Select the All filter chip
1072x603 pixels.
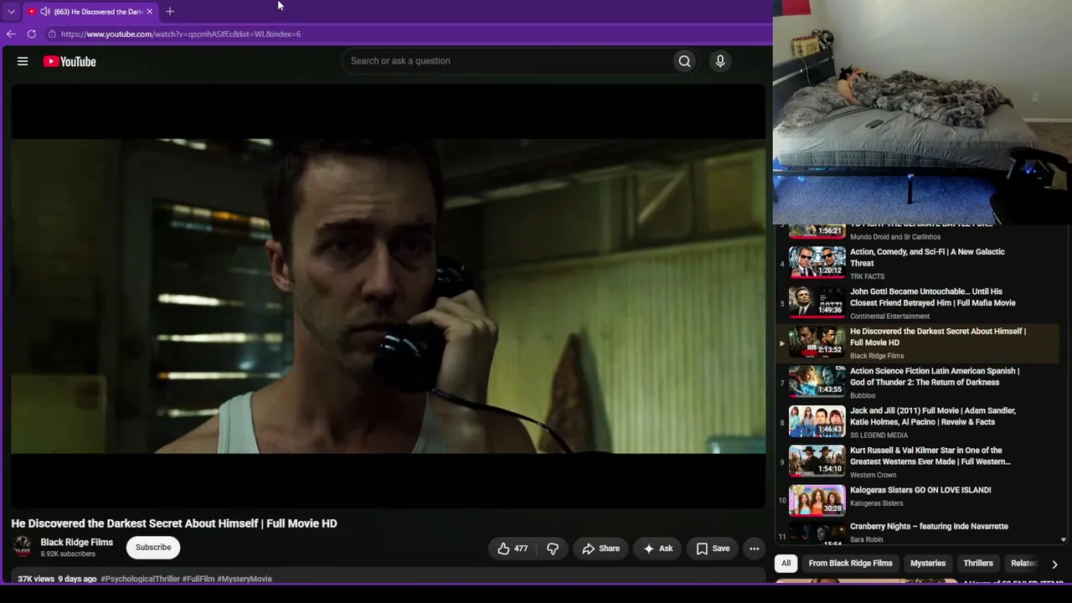[786, 564]
